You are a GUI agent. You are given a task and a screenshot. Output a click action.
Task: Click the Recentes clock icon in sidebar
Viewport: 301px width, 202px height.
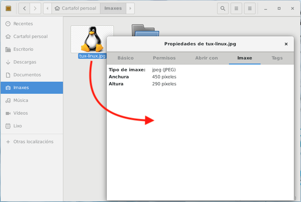click(x=8, y=23)
